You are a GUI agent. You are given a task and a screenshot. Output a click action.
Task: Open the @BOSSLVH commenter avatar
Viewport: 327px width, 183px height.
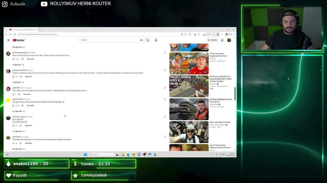pyautogui.click(x=8, y=89)
